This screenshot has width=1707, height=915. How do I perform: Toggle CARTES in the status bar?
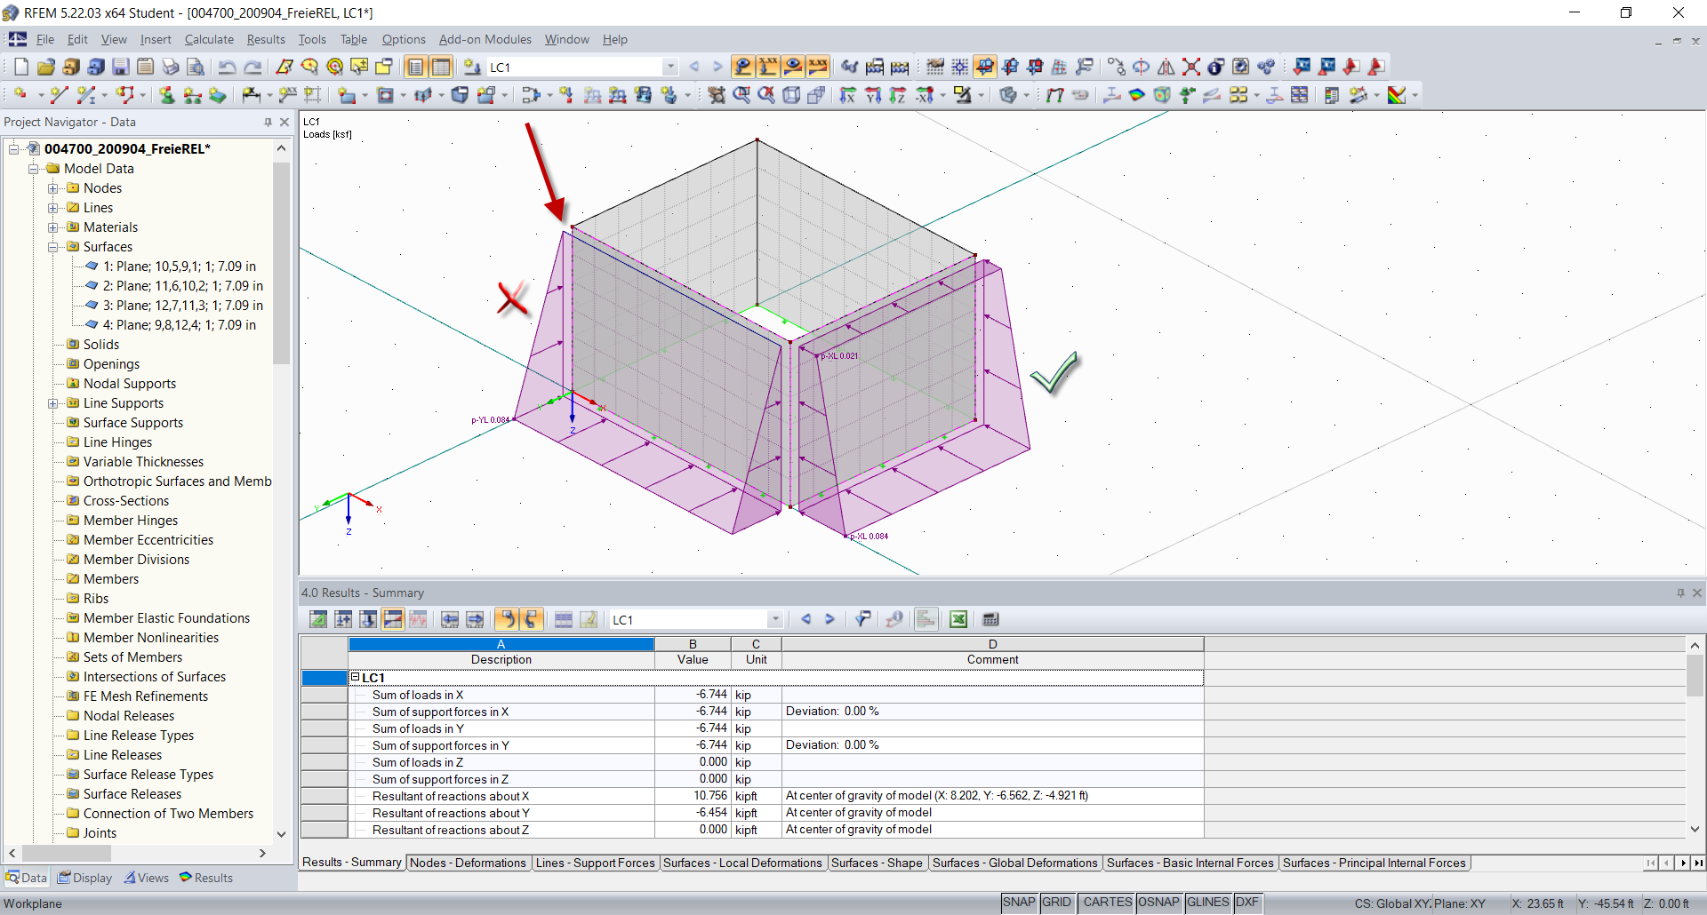[1107, 903]
